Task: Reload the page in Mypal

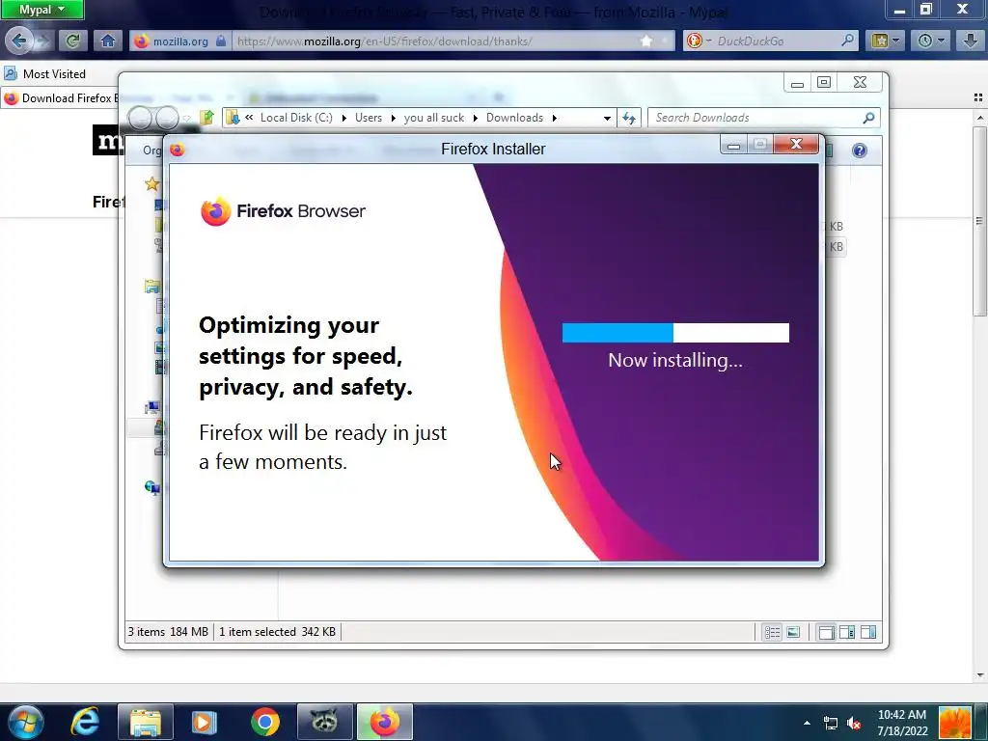Action: [x=72, y=41]
